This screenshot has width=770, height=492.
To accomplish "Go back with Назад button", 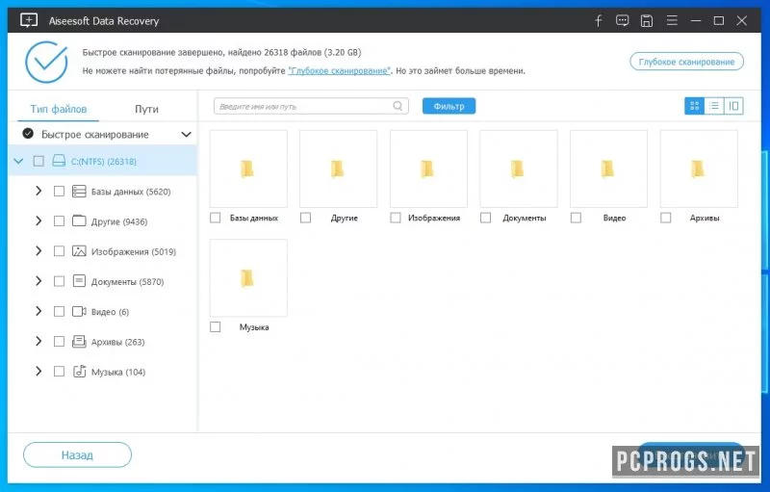I will [x=77, y=455].
